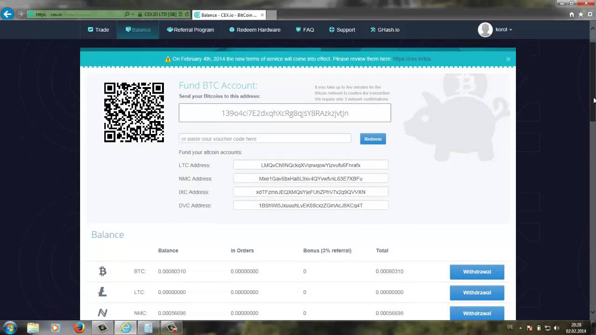Click the browser forward arrow

point(20,14)
